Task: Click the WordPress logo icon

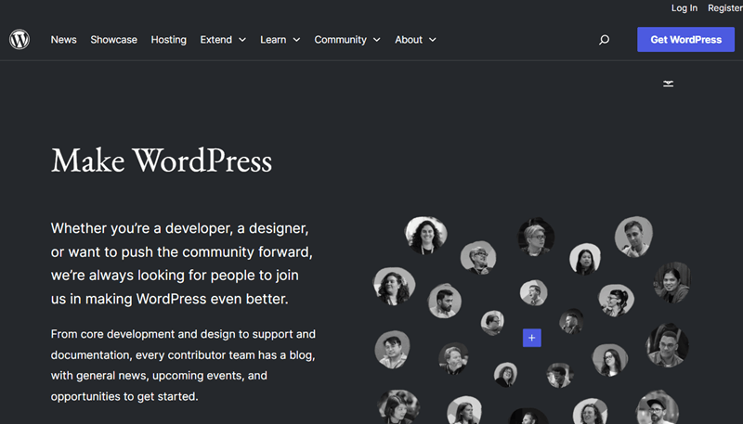Action: 20,39
